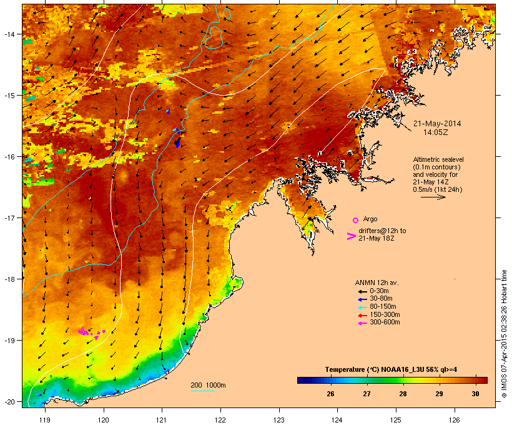Click the longitude axis label 126
The image size is (512, 425).
coord(454,420)
